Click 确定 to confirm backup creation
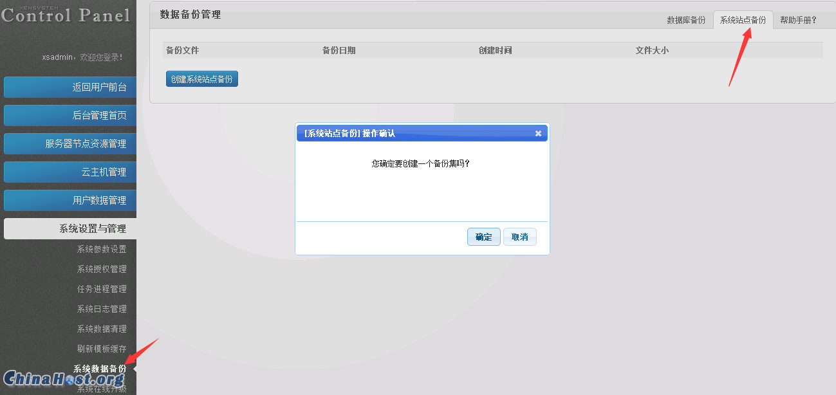The height and width of the screenshot is (395, 836). click(x=483, y=237)
